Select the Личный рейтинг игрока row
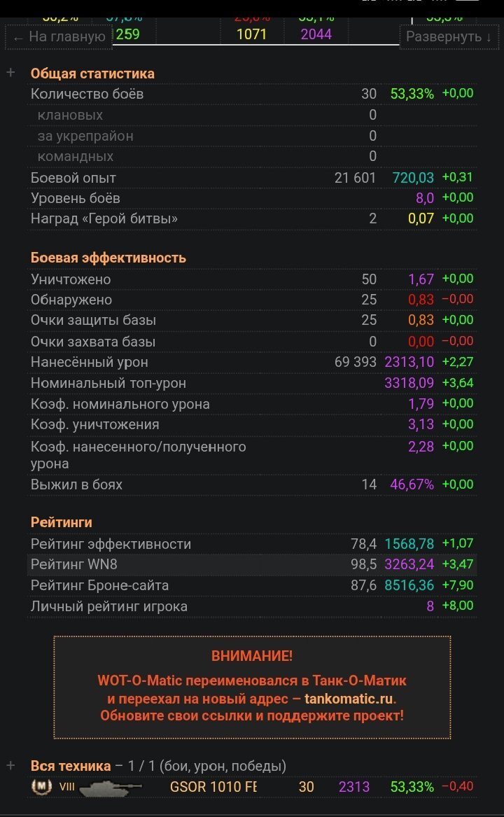Viewport: 504px width, 817px height. pyautogui.click(x=252, y=606)
